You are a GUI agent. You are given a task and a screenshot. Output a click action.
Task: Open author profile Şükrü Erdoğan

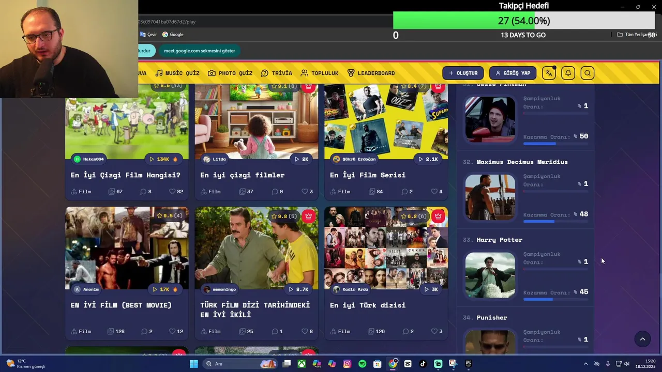click(x=355, y=159)
